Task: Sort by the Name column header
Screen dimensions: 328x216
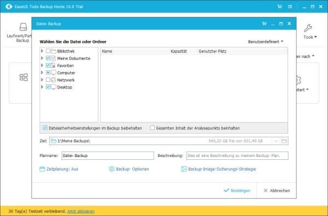Action: click(x=135, y=51)
